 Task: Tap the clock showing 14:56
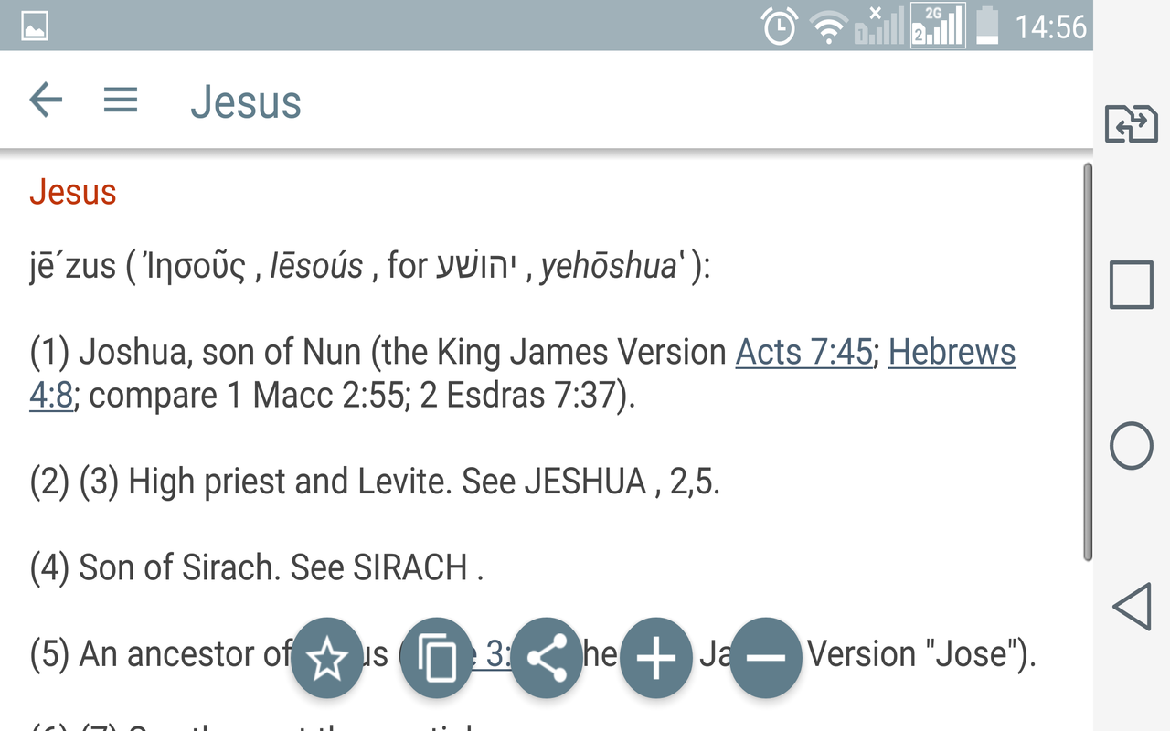[x=1050, y=26]
